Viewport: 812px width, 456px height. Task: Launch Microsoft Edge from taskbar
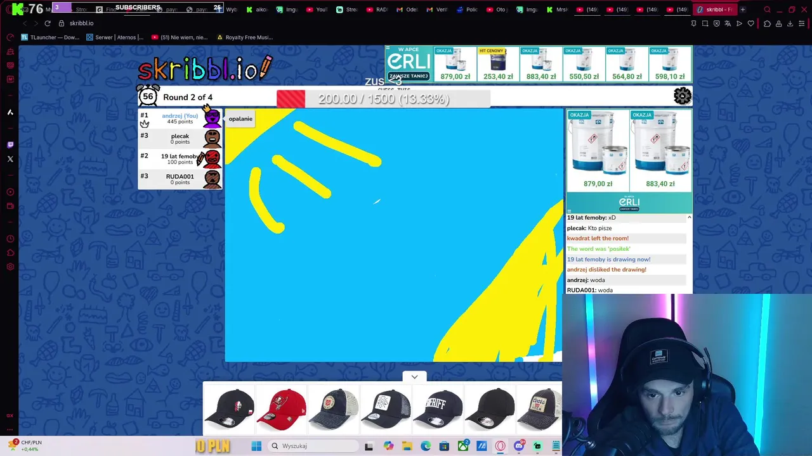click(426, 446)
